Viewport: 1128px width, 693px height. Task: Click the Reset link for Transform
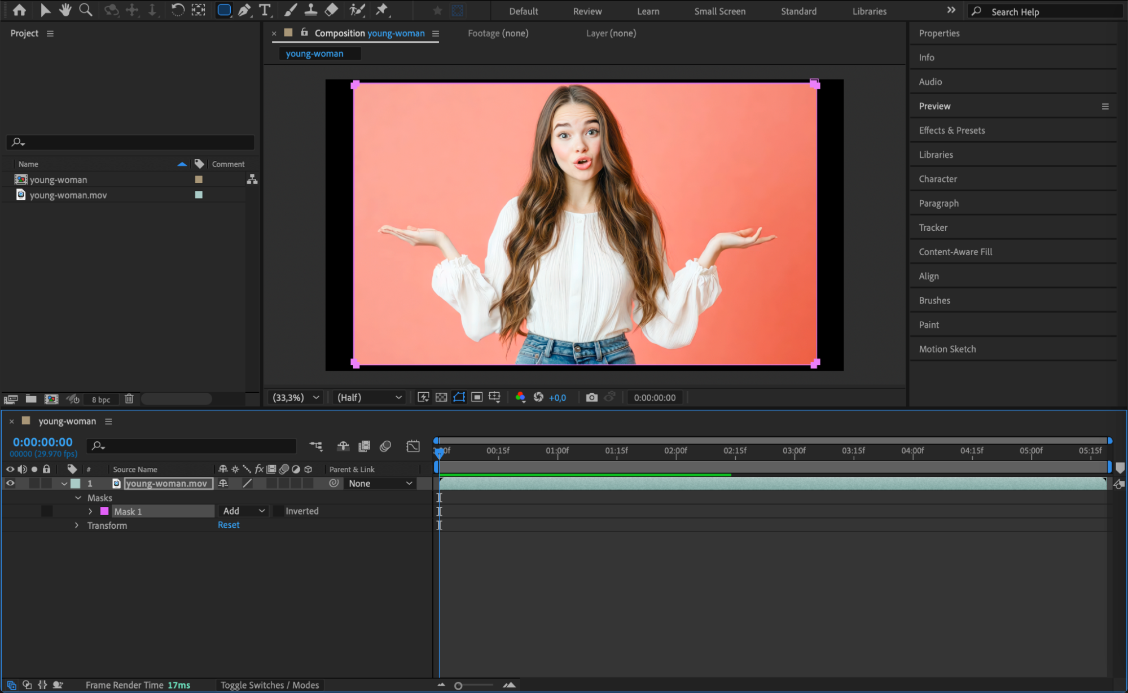tap(229, 525)
